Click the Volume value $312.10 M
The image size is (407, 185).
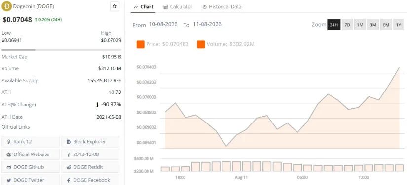click(110, 68)
